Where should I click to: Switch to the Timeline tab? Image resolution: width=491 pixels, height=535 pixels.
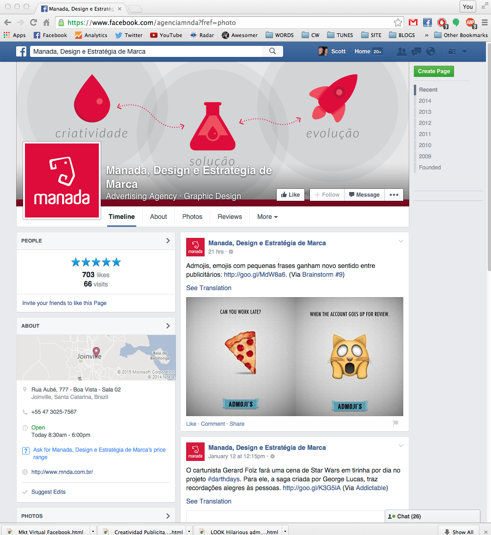pos(121,217)
